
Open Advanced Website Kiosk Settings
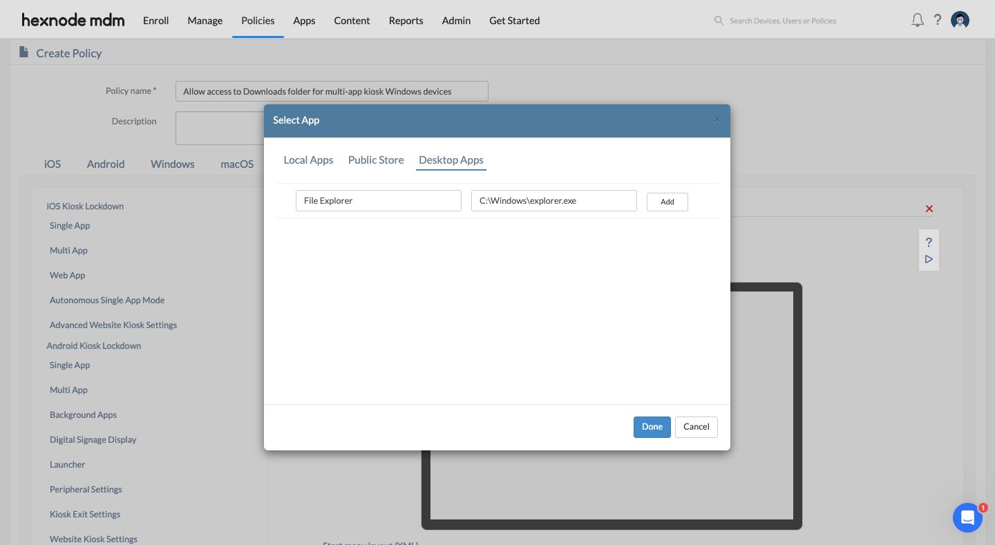tap(113, 325)
